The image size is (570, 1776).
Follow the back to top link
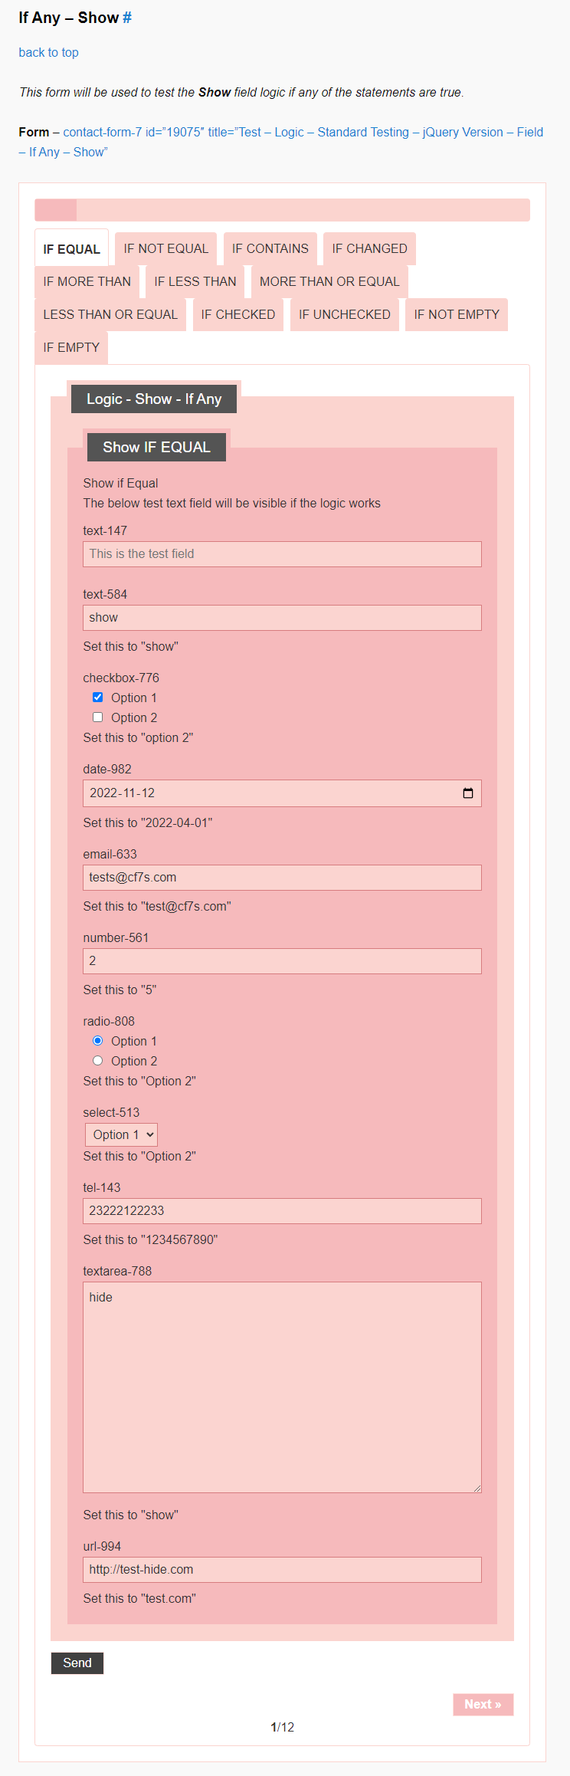(x=48, y=52)
